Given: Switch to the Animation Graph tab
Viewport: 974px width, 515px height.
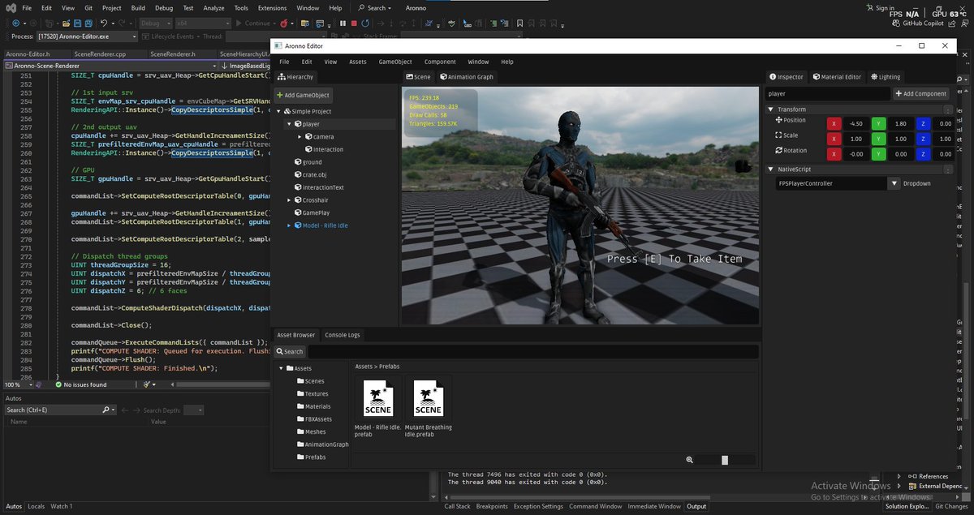Looking at the screenshot, I should pos(467,77).
